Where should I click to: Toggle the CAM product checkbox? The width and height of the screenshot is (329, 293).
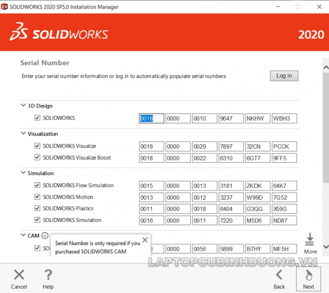click(37, 248)
